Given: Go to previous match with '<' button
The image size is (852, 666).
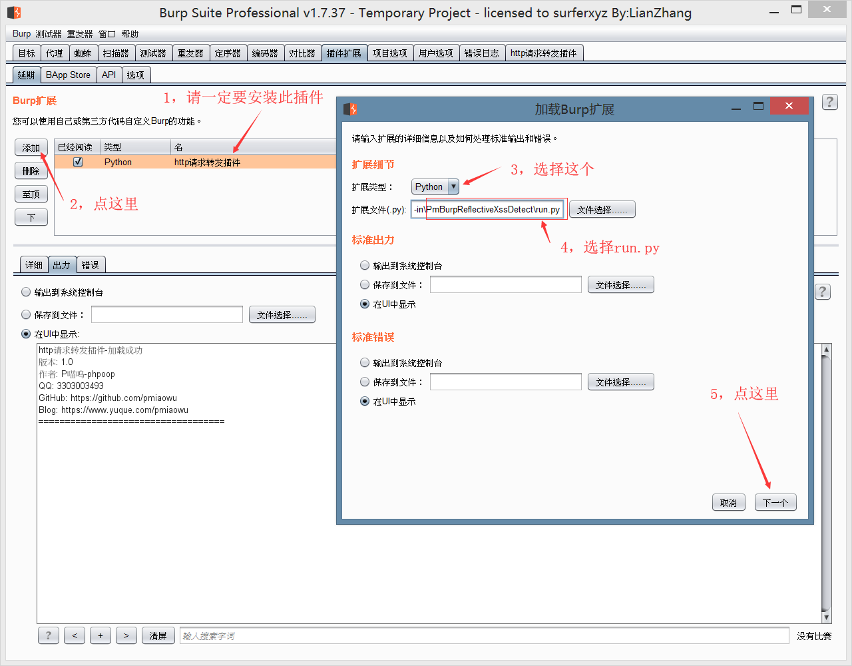Looking at the screenshot, I should pyautogui.click(x=75, y=635).
